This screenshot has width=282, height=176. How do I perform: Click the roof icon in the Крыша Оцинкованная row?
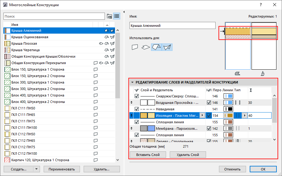(x=107, y=37)
